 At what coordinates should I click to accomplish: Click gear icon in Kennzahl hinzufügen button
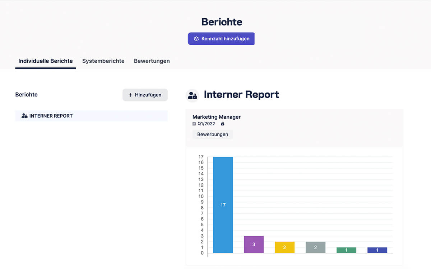(x=196, y=39)
